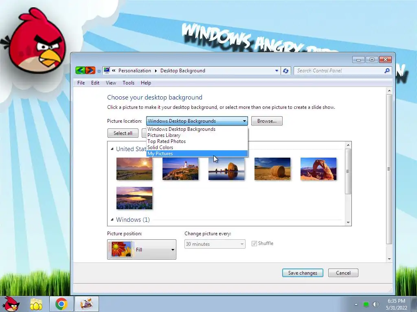Select the rock in water wallpaper thumbnail
The width and height of the screenshot is (417, 312).
[226, 169]
